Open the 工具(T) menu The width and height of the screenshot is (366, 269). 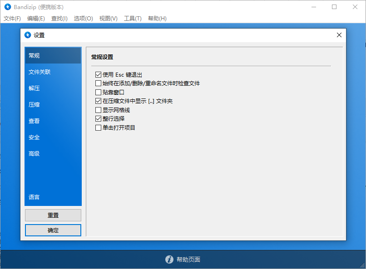point(133,19)
